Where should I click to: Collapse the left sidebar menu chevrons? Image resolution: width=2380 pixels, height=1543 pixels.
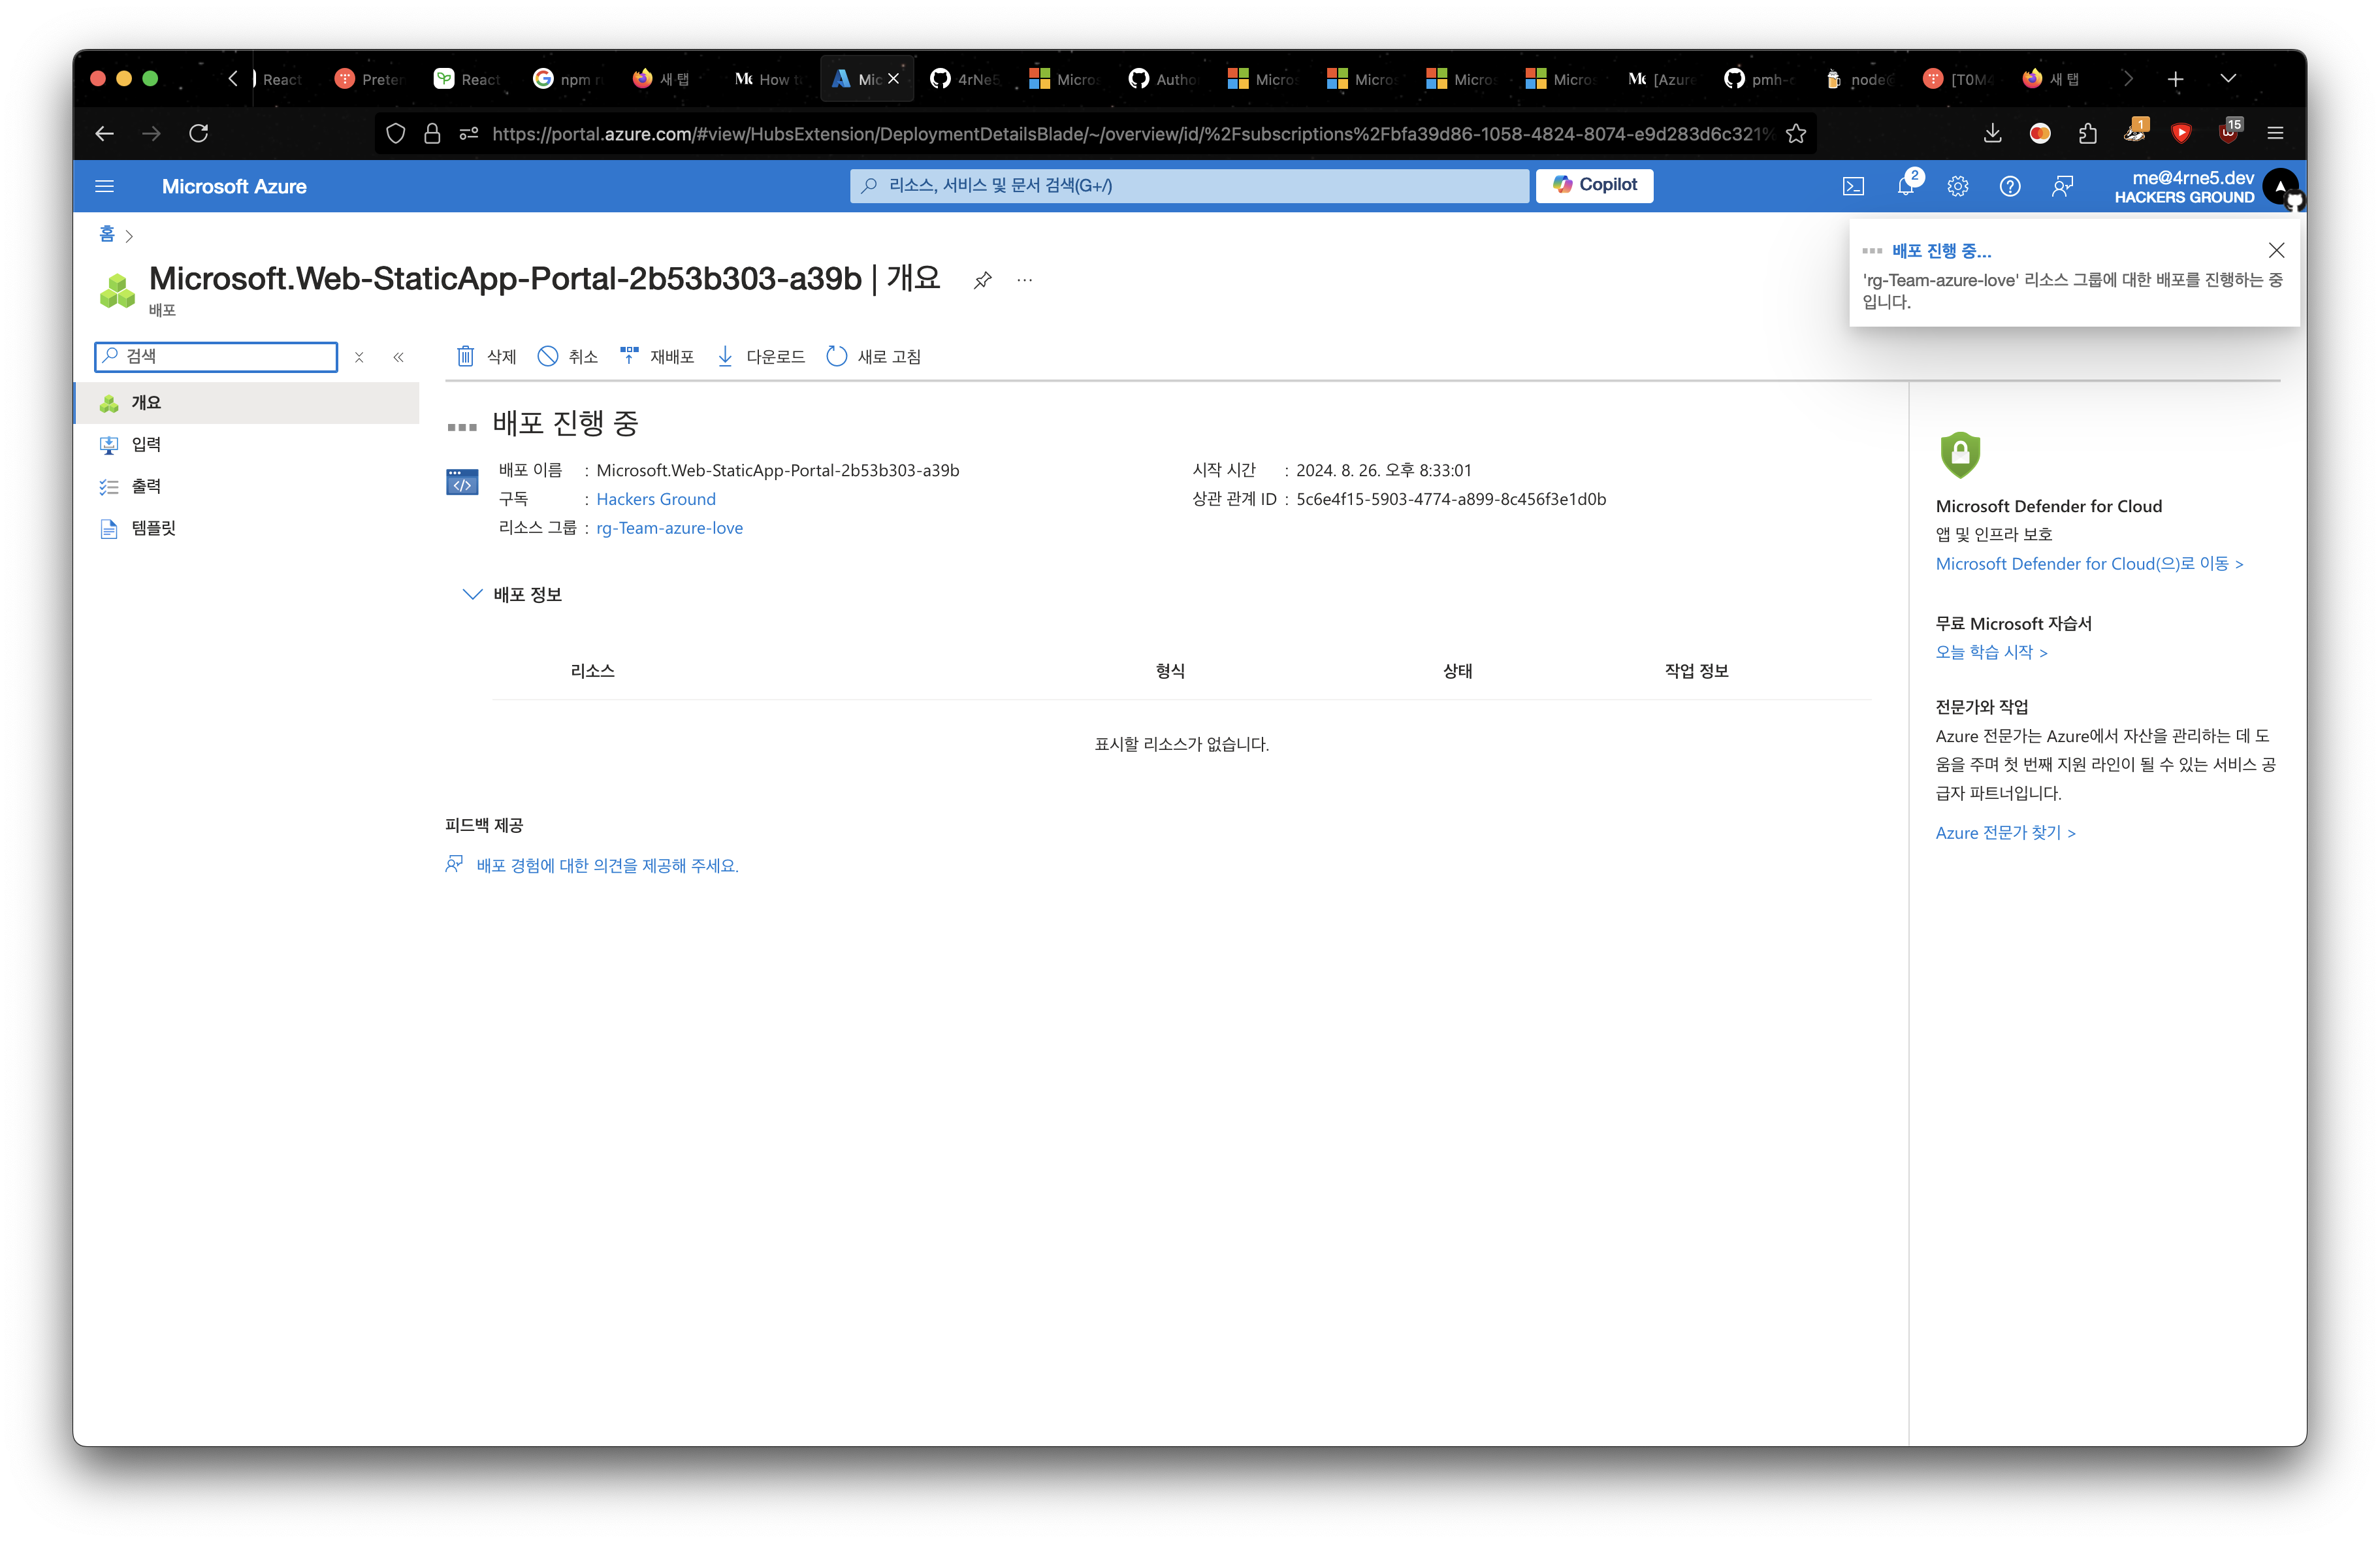(x=398, y=357)
